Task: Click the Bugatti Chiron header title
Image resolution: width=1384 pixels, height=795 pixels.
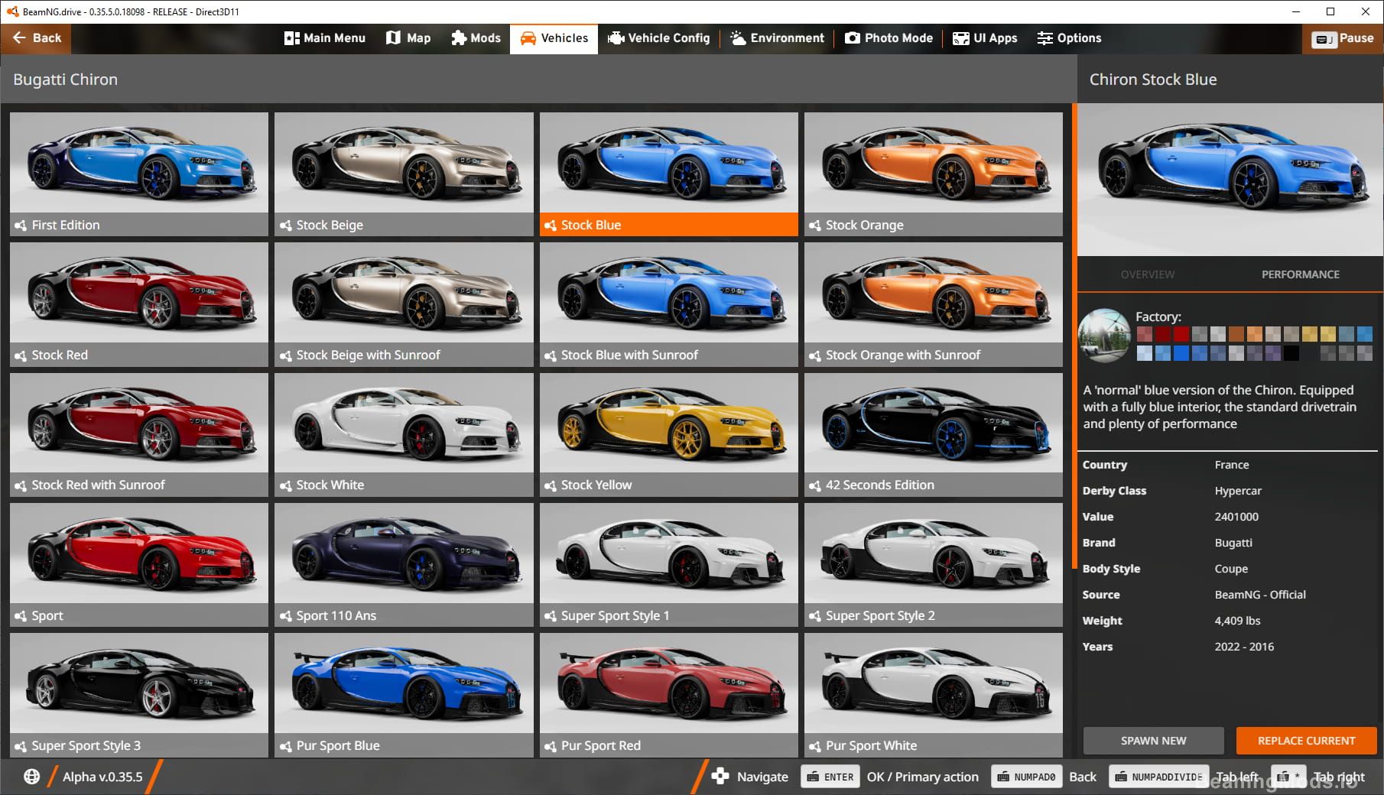Action: click(x=65, y=79)
